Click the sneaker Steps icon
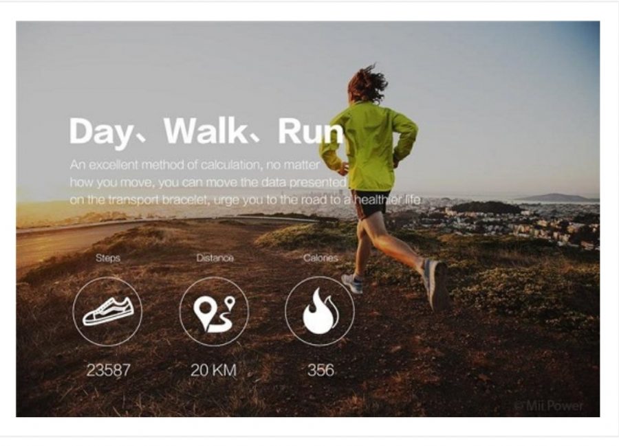Image resolution: width=619 pixels, height=446 pixels. (x=107, y=311)
